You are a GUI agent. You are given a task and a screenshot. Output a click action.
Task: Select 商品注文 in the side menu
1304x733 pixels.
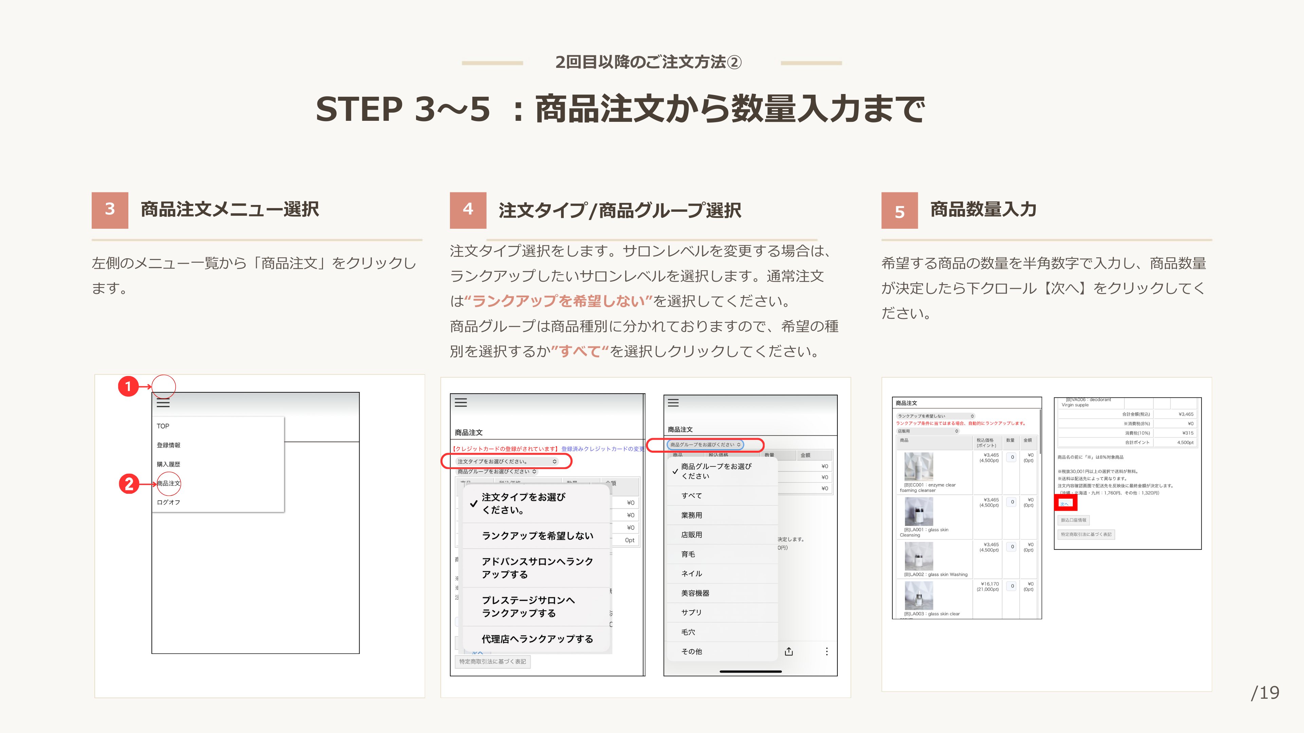pos(168,484)
